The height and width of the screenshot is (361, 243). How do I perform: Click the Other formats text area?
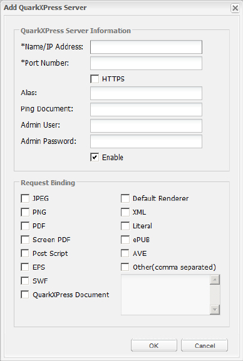(165, 295)
